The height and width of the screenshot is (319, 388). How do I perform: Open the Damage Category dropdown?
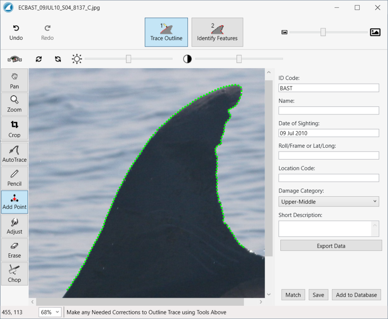point(329,202)
